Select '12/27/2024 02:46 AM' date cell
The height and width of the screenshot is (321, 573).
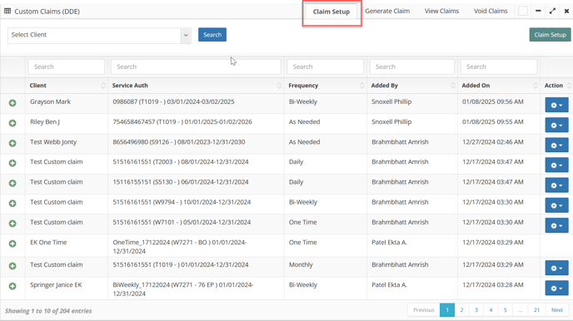pos(492,142)
